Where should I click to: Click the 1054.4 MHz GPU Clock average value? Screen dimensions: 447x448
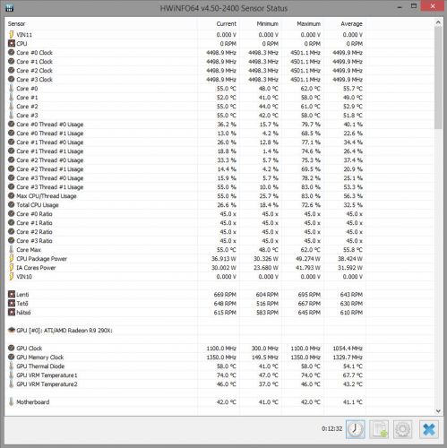point(348,349)
